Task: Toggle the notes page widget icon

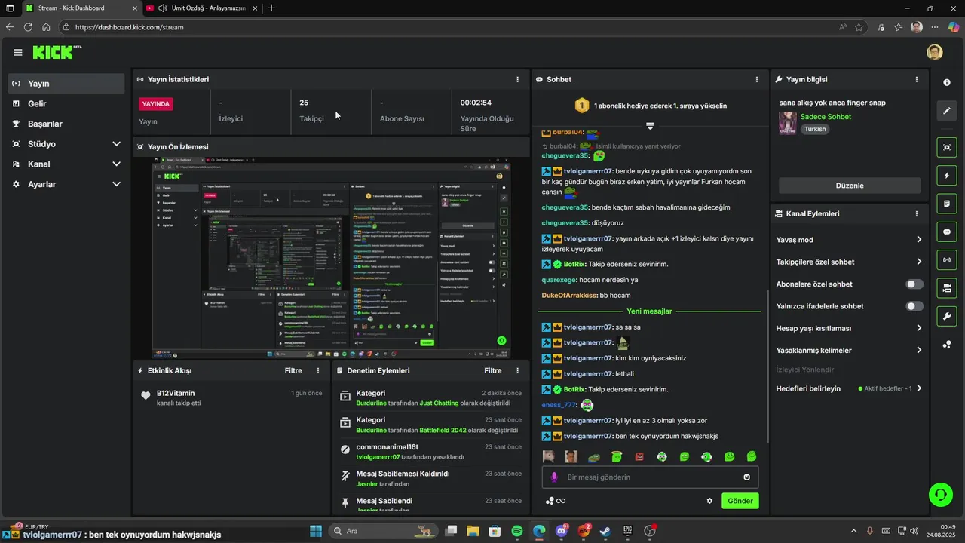Action: coord(947,204)
